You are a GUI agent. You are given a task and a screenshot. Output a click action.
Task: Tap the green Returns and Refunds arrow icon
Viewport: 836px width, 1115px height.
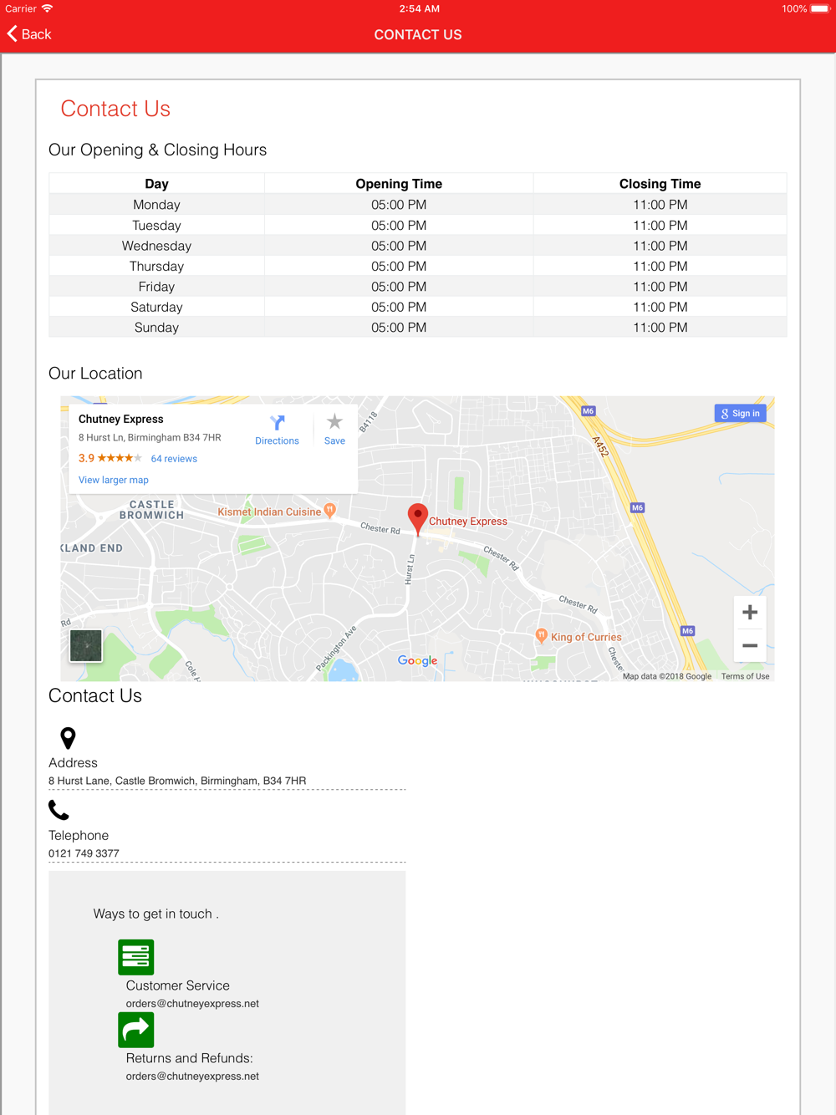(x=135, y=1030)
